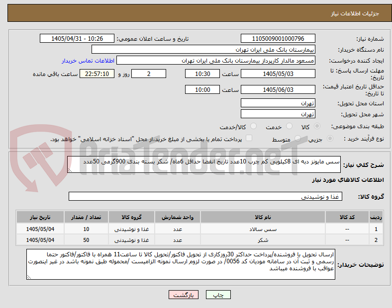Click the resize handle of description text area
This screenshot has width=392, height=308.
tap(70, 170)
